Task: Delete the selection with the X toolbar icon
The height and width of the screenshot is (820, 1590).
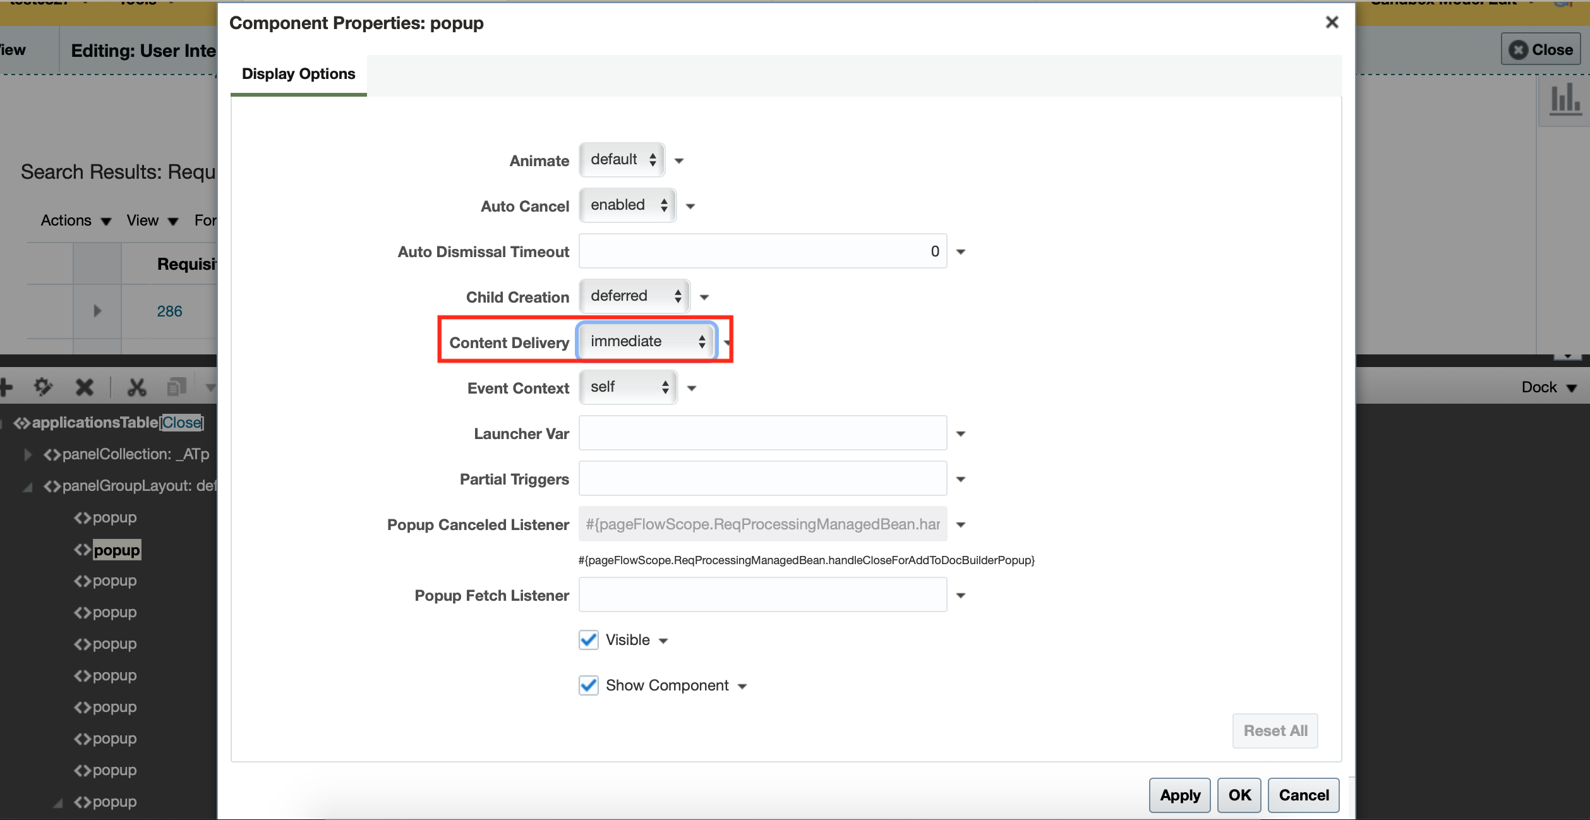Action: (84, 387)
